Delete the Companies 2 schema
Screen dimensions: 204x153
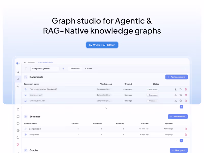[x=186, y=129]
